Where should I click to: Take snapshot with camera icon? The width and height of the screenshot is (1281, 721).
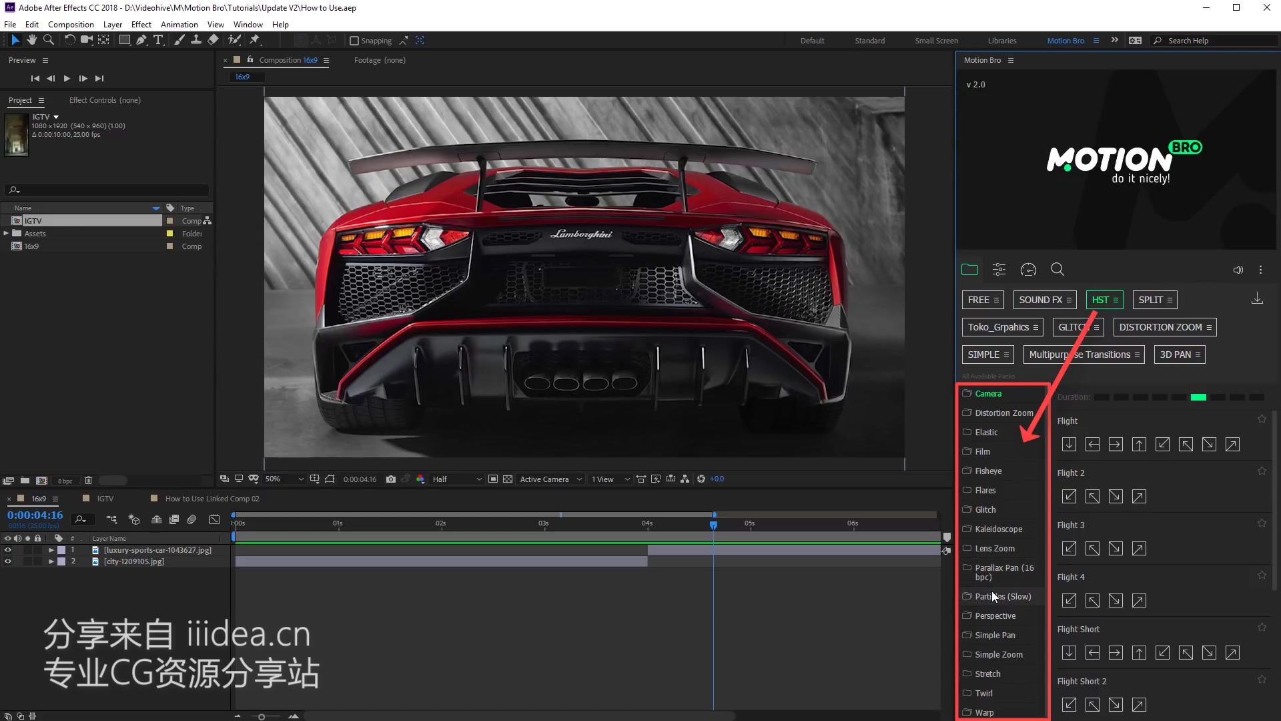tap(391, 479)
